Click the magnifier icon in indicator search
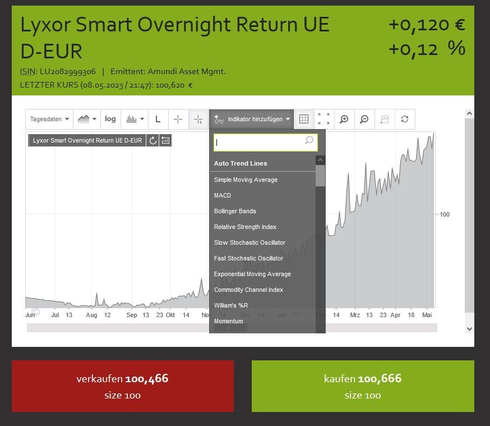Screen dimensions: 490x426 (309, 140)
